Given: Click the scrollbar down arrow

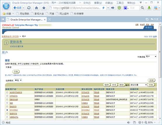Looking at the screenshot, I should tap(160, 118).
